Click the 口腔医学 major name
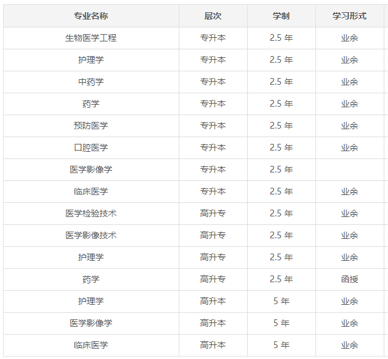Viewport: 388px width, 359px height. [x=91, y=148]
